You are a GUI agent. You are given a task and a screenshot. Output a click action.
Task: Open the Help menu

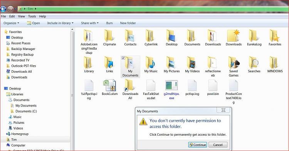click(x=42, y=17)
